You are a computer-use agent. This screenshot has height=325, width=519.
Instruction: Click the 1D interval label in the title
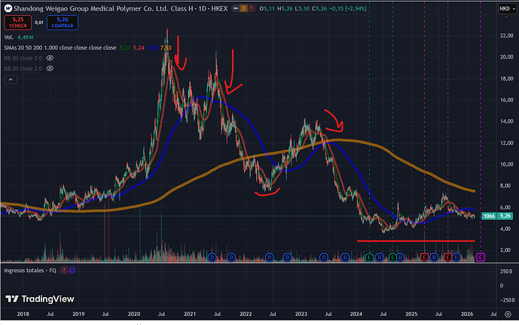(x=202, y=8)
